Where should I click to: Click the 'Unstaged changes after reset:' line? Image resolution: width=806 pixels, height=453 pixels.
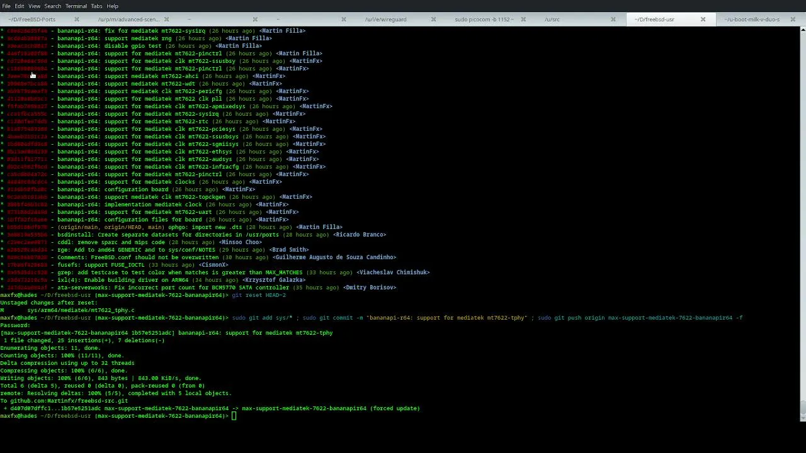[49, 303]
